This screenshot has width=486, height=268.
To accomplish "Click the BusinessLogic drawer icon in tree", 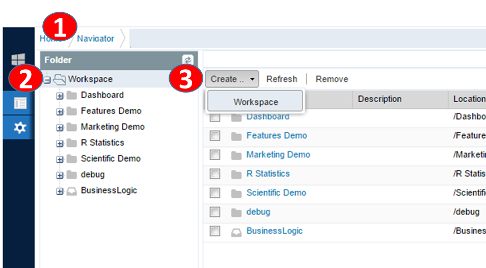I will pyautogui.click(x=72, y=191).
